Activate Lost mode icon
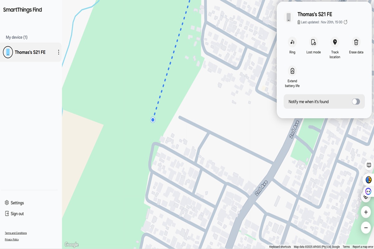Image resolution: width=374 pixels, height=249 pixels. click(313, 42)
